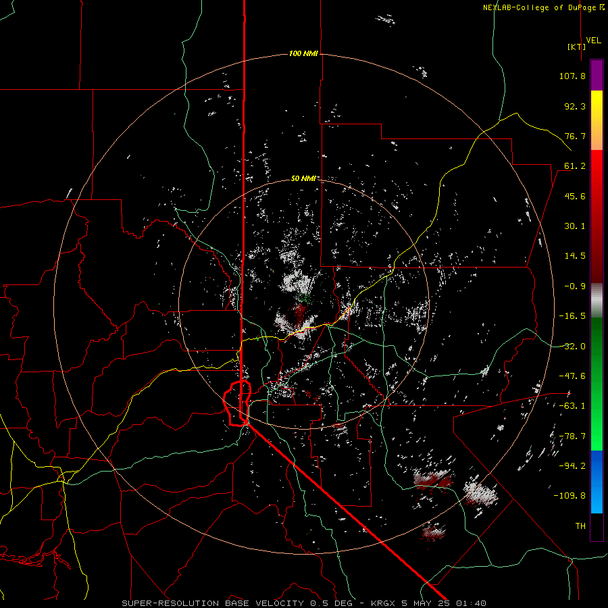Click the [KT] units label
This screenshot has width=608, height=608.
tap(577, 47)
